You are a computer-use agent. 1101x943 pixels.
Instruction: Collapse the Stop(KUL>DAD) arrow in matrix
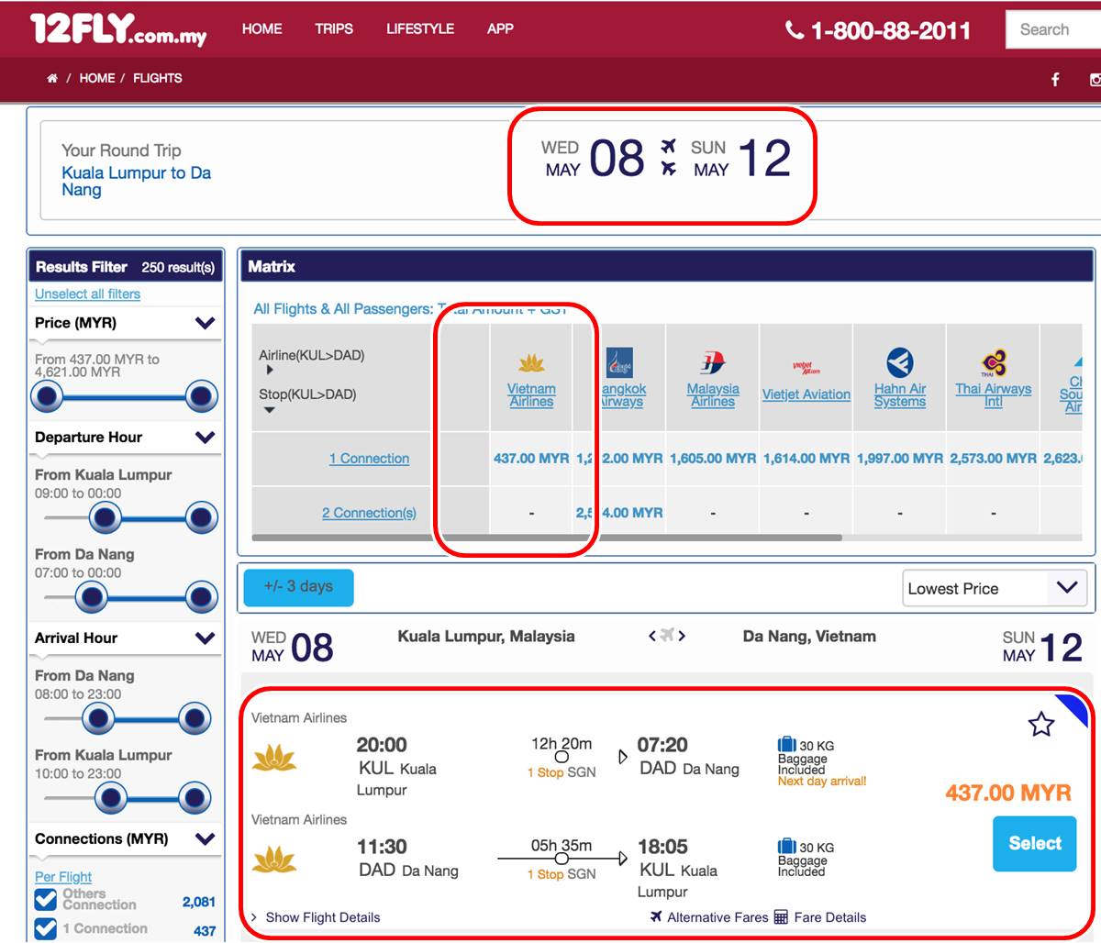pyautogui.click(x=270, y=410)
